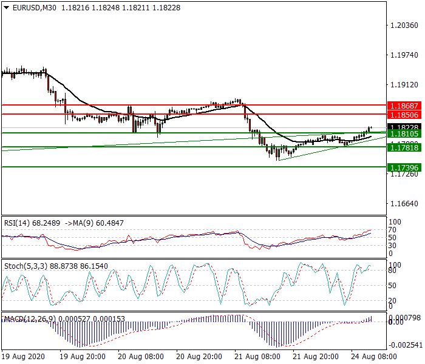Select the red 1.18506 resistance price label
Screen dimensions: 425x364
coord(404,115)
